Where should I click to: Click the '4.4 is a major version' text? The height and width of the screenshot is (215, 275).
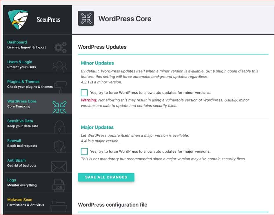tap(100, 141)
